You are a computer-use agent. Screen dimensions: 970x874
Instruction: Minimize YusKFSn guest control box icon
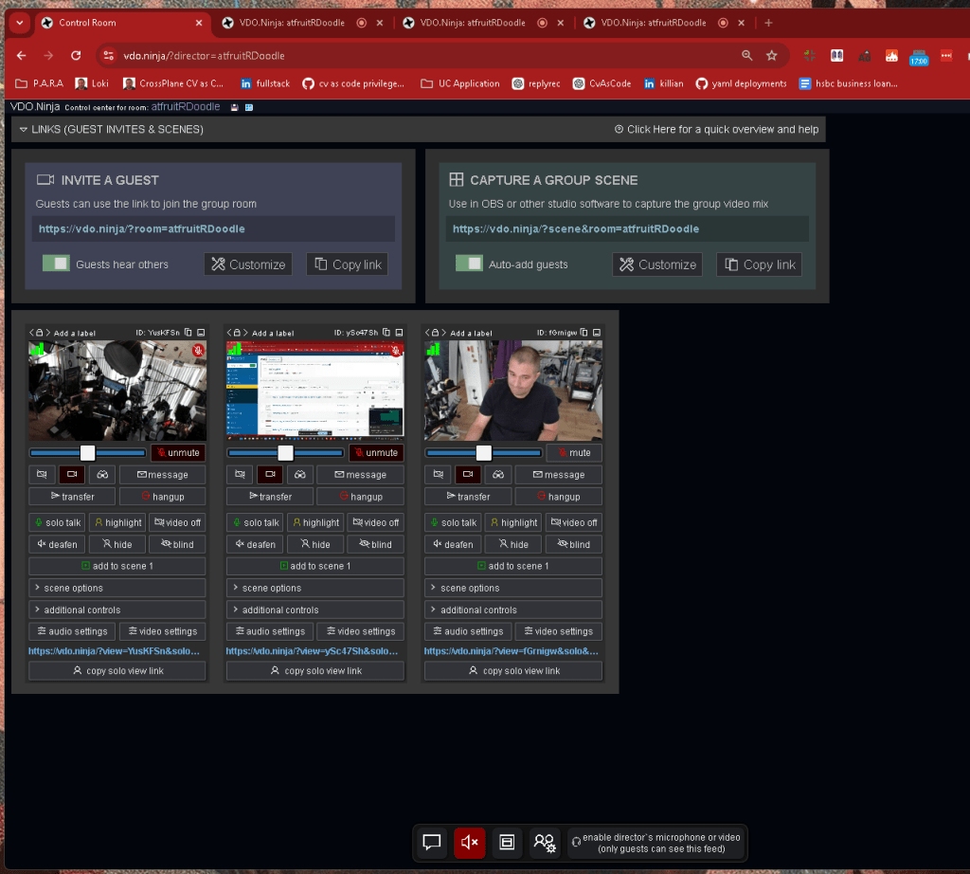point(201,333)
